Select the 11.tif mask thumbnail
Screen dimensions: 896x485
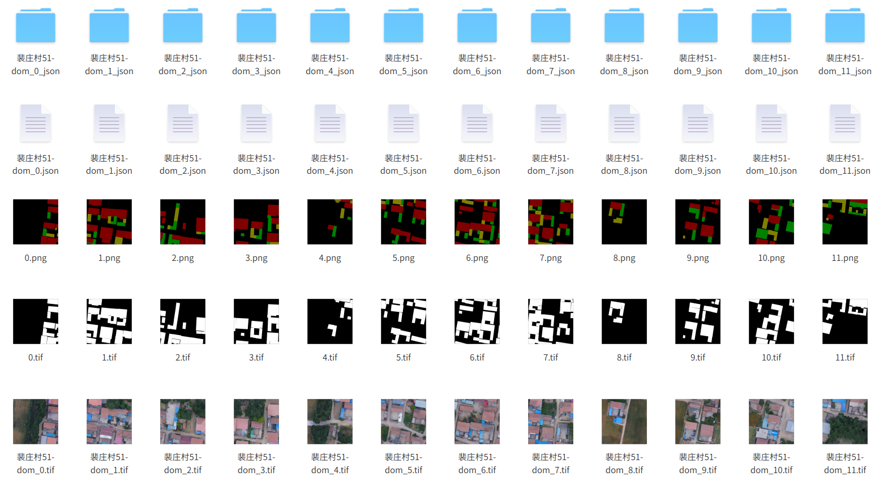[x=845, y=321]
